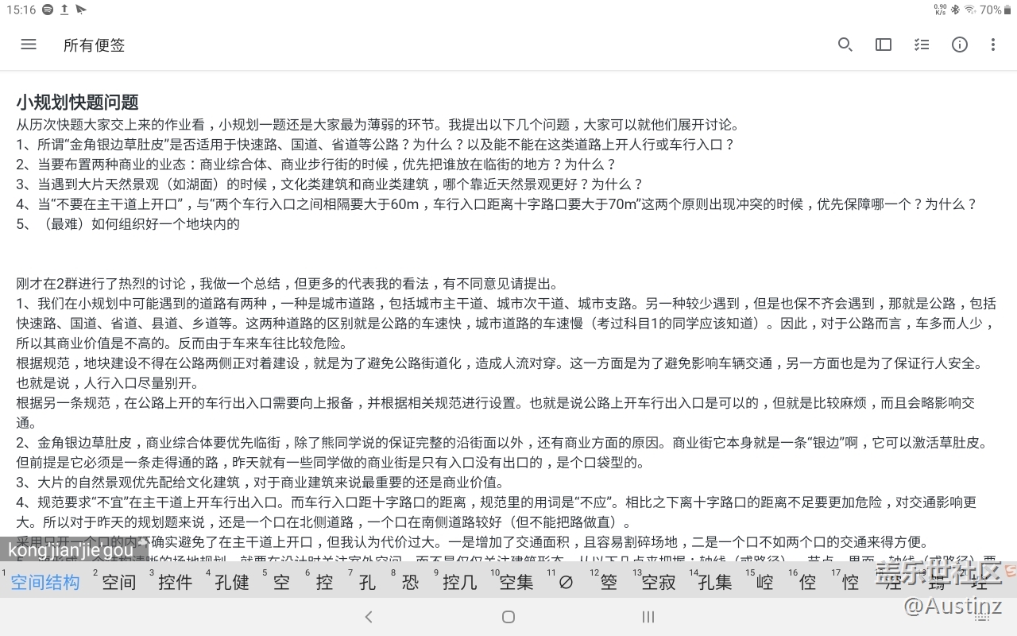Tap the '∅' symbol candidate
This screenshot has height=636, width=1017.
566,582
